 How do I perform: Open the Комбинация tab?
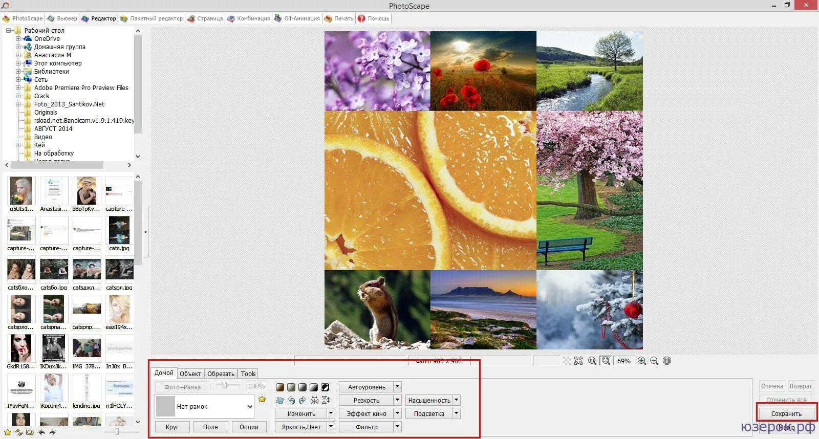pos(248,18)
